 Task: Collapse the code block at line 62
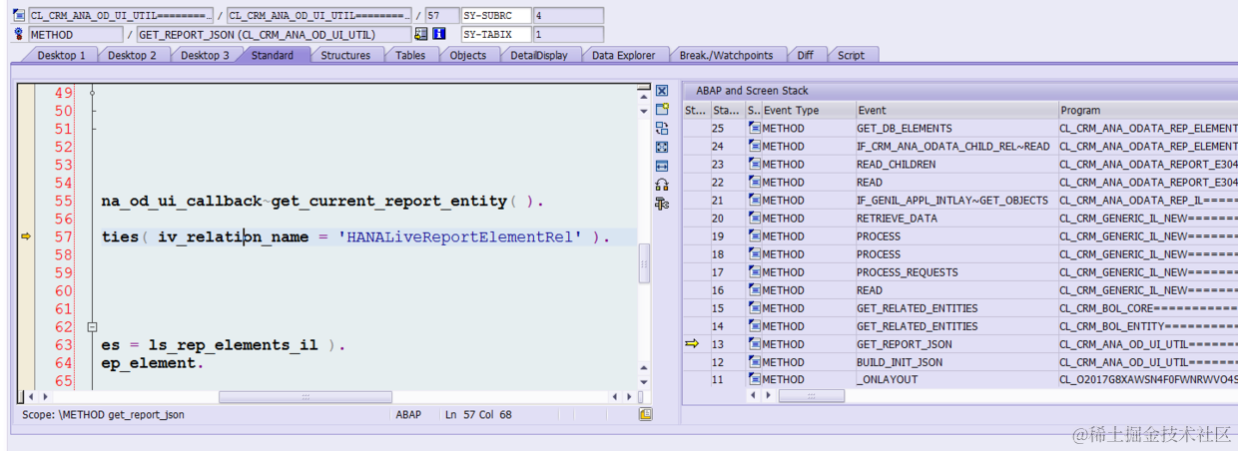(x=92, y=326)
